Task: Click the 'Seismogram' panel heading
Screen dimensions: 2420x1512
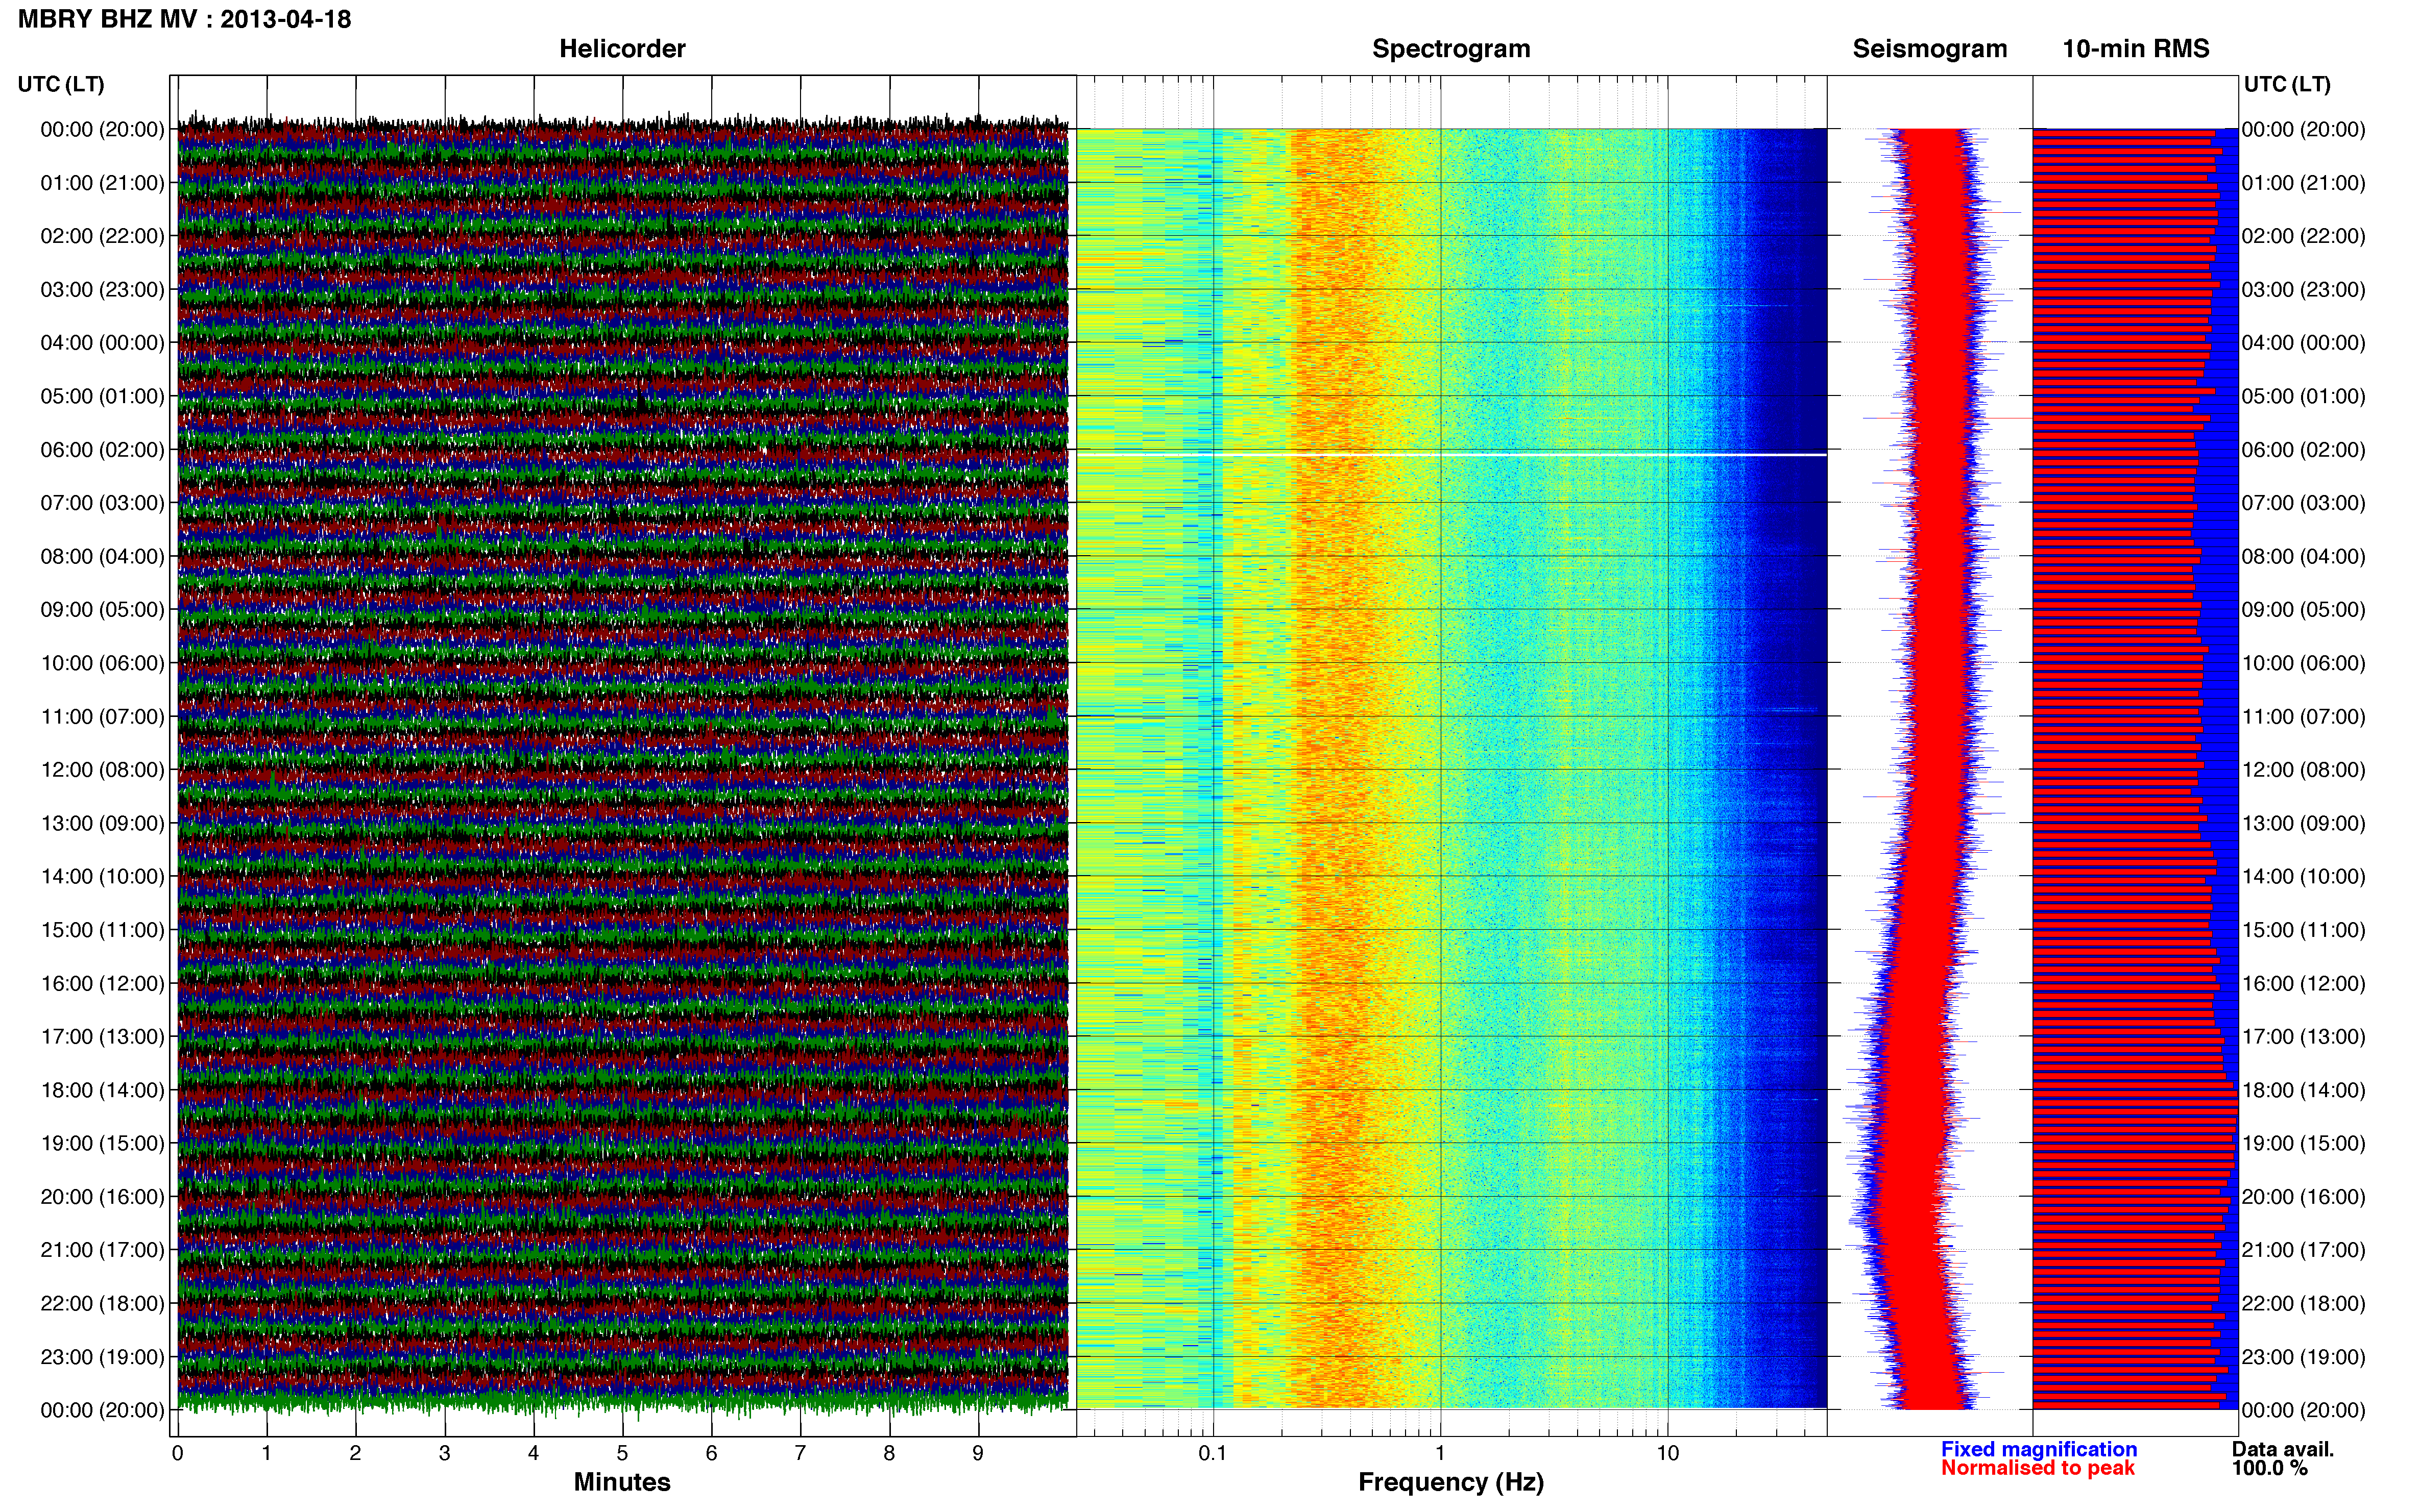Action: coord(1930,49)
